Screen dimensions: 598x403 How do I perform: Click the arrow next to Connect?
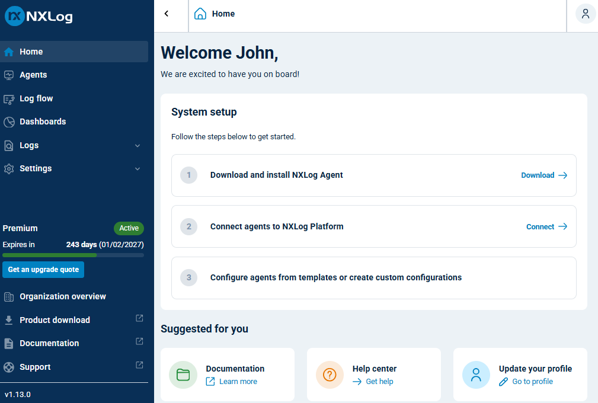[563, 226]
